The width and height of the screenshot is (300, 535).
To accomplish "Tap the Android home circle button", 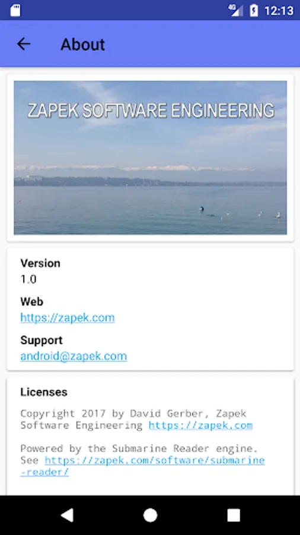I will [x=150, y=515].
